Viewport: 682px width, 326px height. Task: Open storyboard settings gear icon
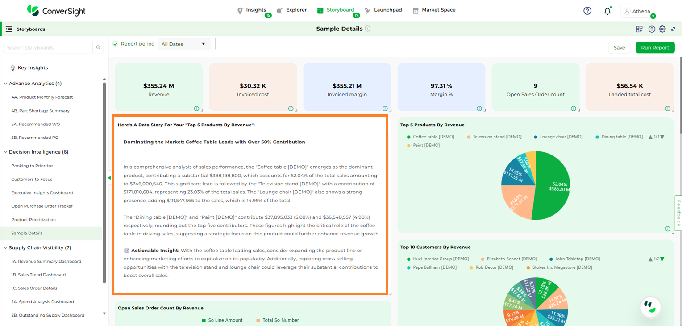[662, 29]
